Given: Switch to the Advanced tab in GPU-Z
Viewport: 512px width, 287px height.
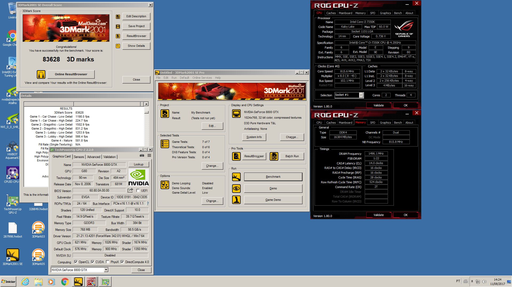Looking at the screenshot, I should coord(94,157).
